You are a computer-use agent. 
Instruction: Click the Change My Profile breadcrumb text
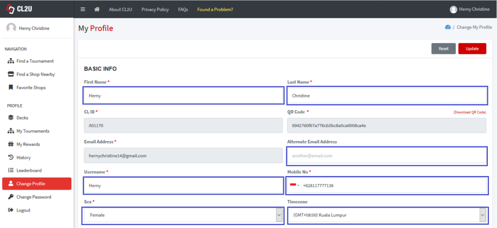click(474, 27)
